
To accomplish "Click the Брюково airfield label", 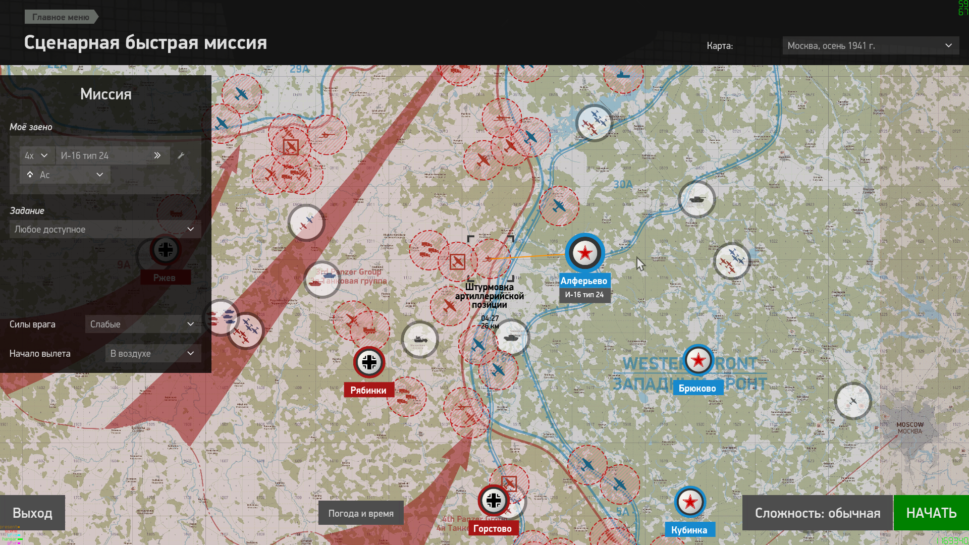I will click(697, 388).
